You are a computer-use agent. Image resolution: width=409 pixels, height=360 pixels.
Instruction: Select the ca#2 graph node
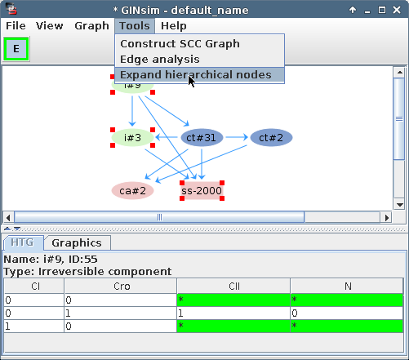(132, 191)
